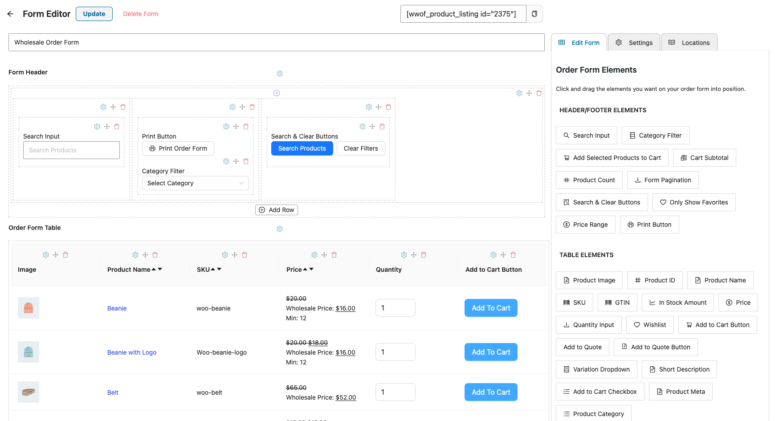
Task: Open the Select Category dropdown
Action: point(195,183)
